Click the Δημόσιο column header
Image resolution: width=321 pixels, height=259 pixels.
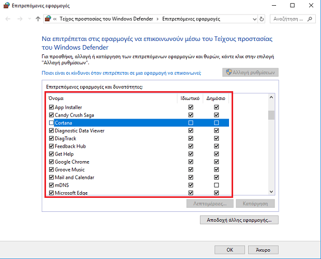(216, 98)
